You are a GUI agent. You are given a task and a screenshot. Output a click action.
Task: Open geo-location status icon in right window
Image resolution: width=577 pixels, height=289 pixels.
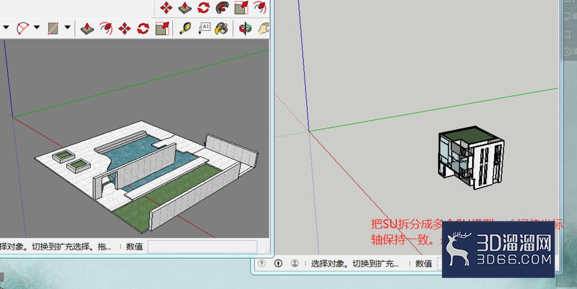tap(261, 263)
